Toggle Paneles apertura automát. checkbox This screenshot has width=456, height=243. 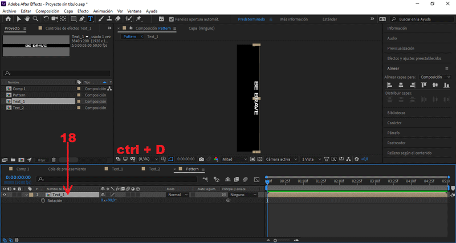click(172, 19)
